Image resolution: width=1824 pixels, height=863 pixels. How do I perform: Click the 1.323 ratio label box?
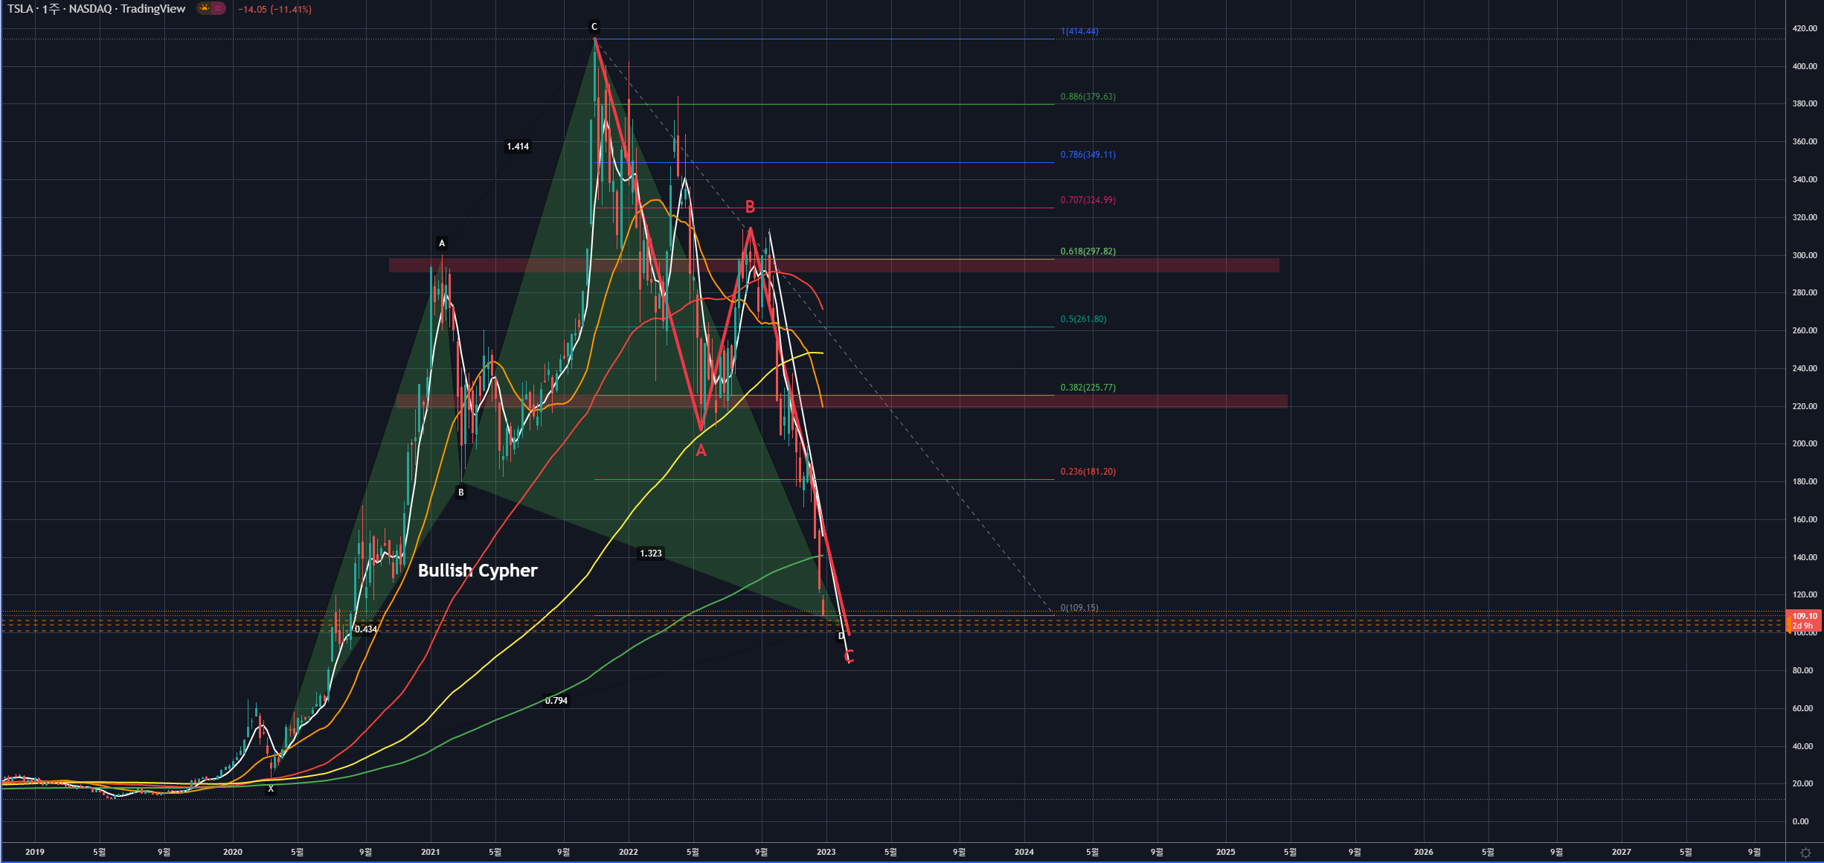pyautogui.click(x=650, y=554)
